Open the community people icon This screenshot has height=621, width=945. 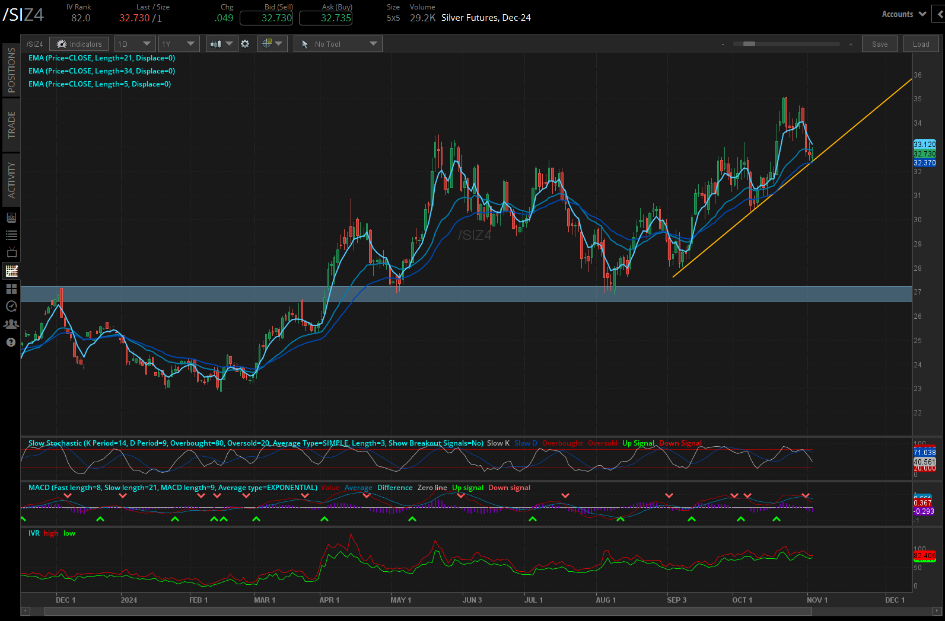[x=11, y=324]
